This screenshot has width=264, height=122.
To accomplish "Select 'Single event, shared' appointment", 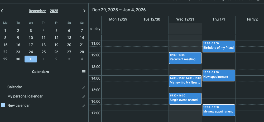I will pyautogui.click(x=185, y=99).
